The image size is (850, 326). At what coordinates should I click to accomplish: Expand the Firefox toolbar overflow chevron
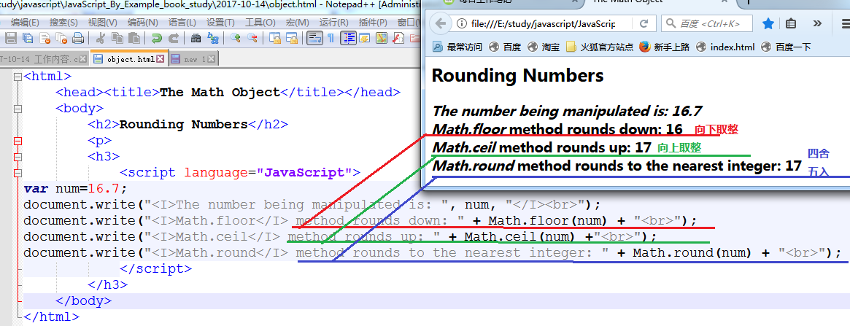(x=817, y=24)
